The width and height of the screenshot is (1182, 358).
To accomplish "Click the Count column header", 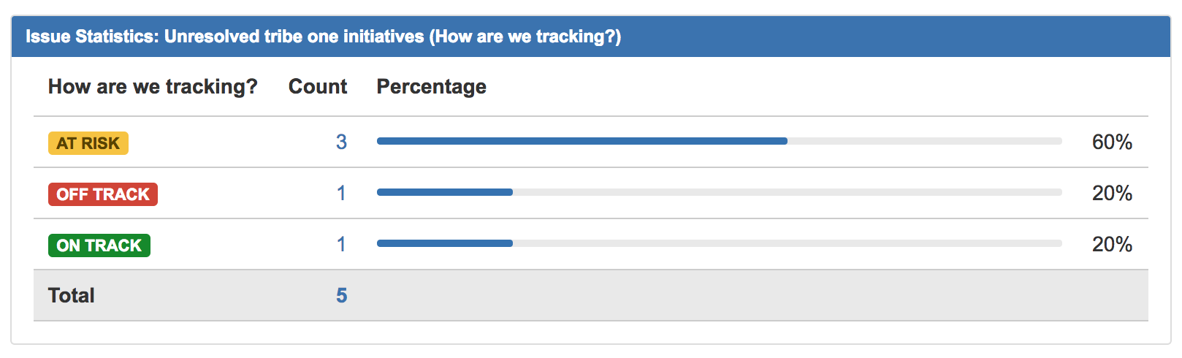I will [x=318, y=86].
